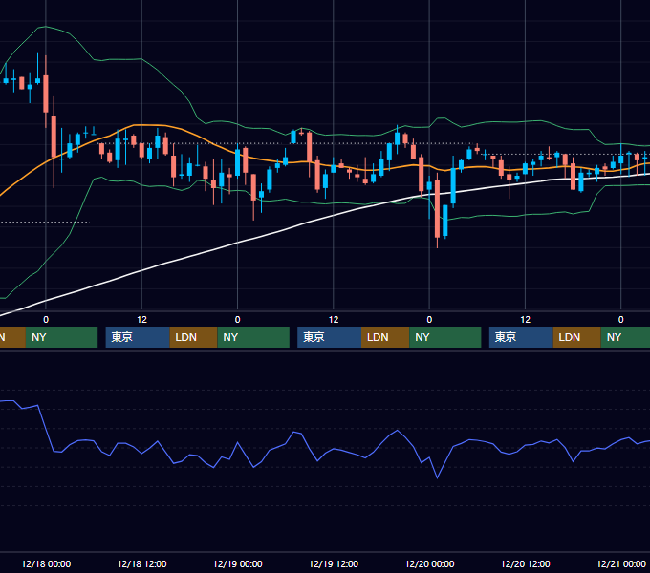The height and width of the screenshot is (573, 650).
Task: Click the NY session bar at 12/21 00:00
Action: 625,337
